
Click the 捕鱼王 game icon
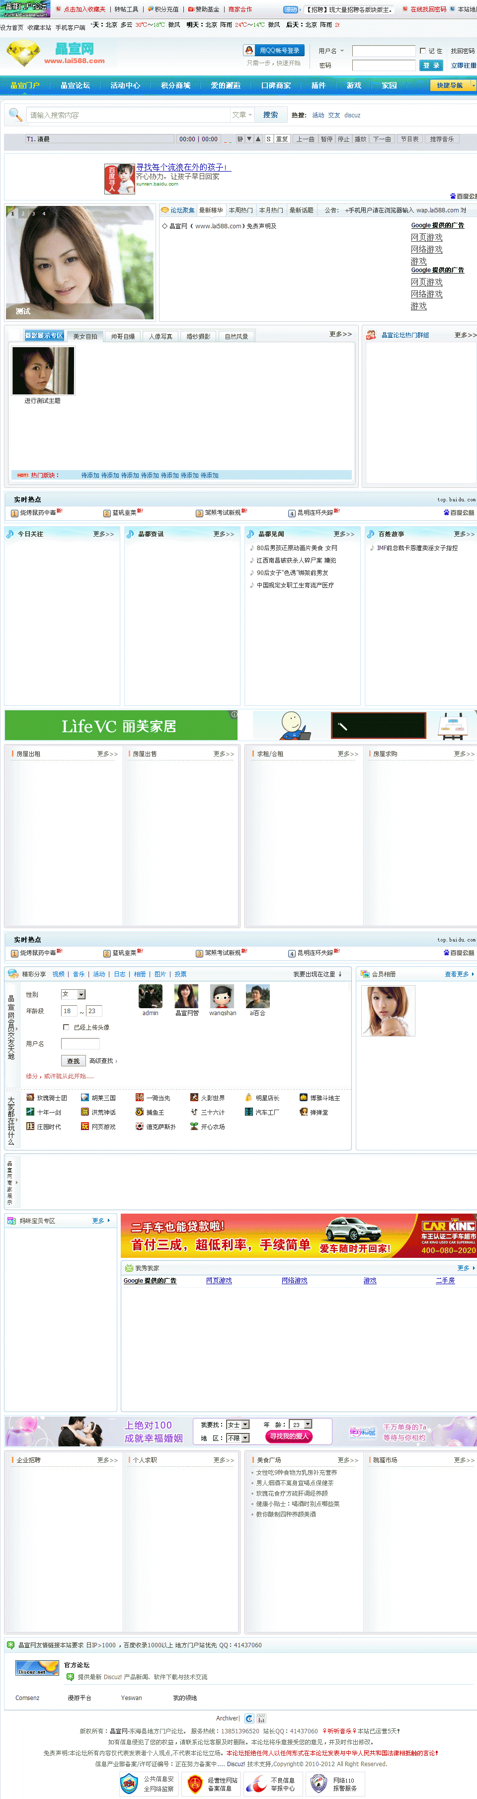(140, 1111)
